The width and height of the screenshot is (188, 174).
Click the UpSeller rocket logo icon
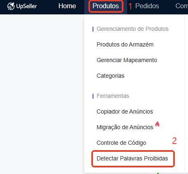click(11, 6)
